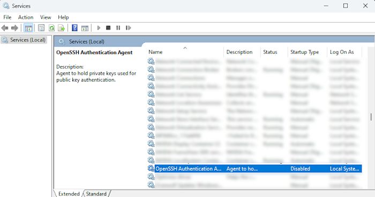Select Services (Local) tree node
The image size is (375, 197).
[x=24, y=40]
